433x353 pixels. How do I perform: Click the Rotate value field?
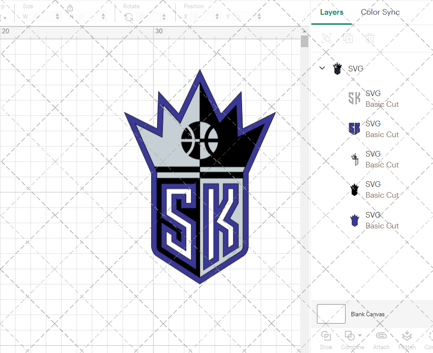coord(149,17)
